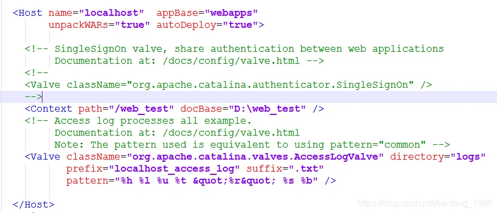497x213 pixels.
Task: Click the appBase value "webapps"
Action: pos(232,13)
